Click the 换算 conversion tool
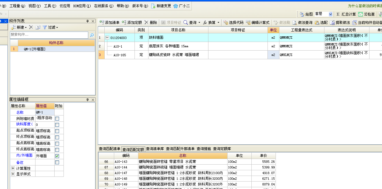 tap(209, 22)
